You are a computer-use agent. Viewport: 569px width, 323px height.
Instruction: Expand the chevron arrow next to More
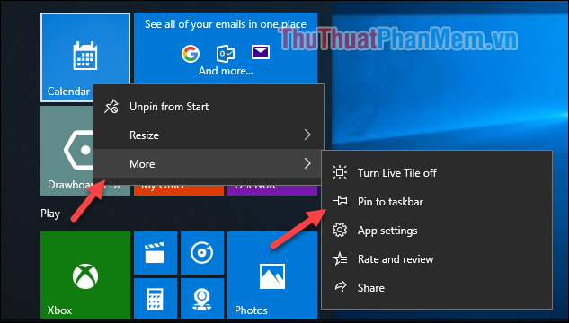point(307,163)
